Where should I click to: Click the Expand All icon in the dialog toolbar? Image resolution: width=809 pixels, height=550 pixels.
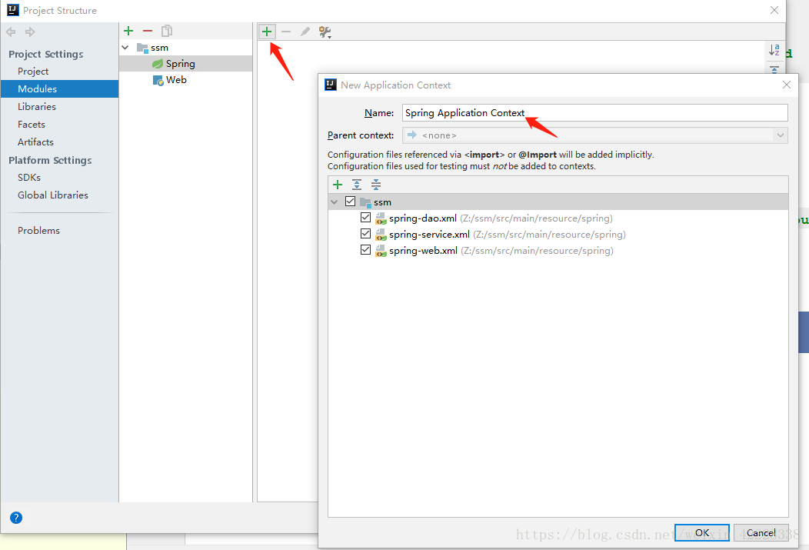[356, 185]
